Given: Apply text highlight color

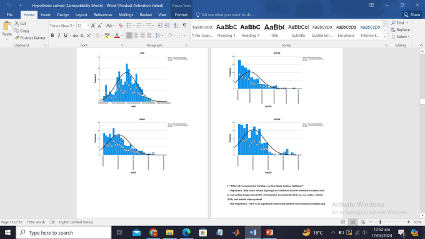Looking at the screenshot, I should pos(107,36).
